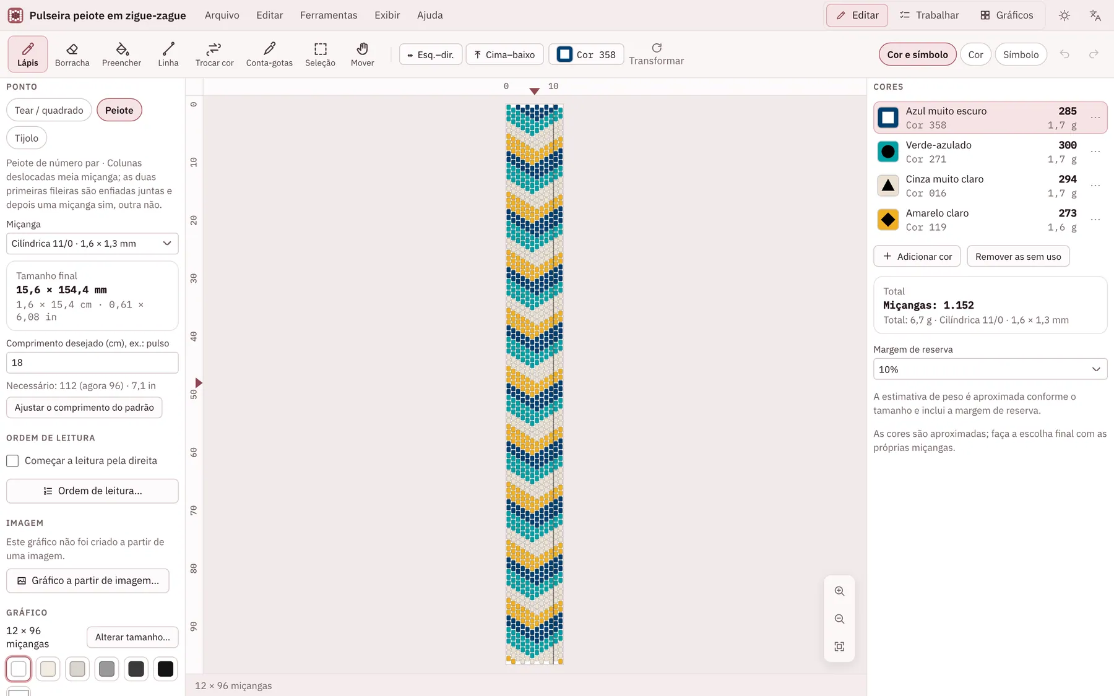The height and width of the screenshot is (696, 1114).
Task: Click the Transformar rotate icon
Action: click(x=657, y=48)
